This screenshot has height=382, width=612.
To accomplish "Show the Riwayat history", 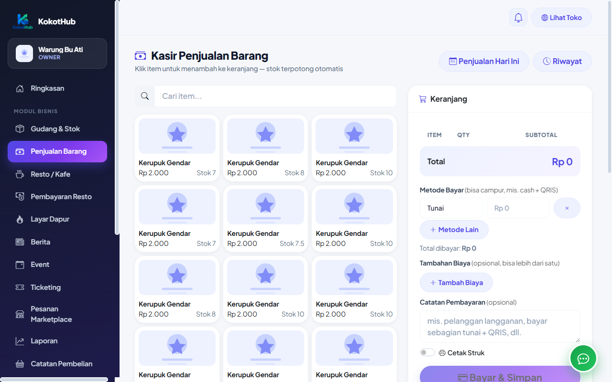I will 562,61.
